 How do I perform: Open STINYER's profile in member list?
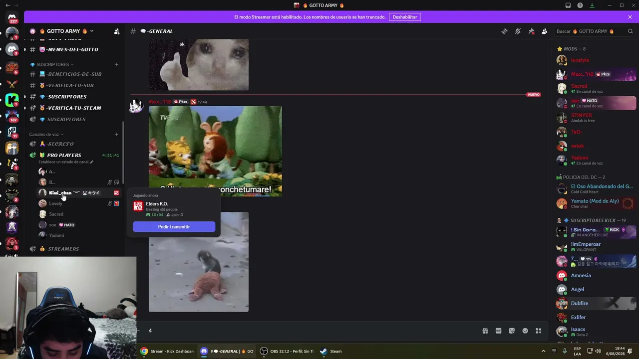(596, 118)
